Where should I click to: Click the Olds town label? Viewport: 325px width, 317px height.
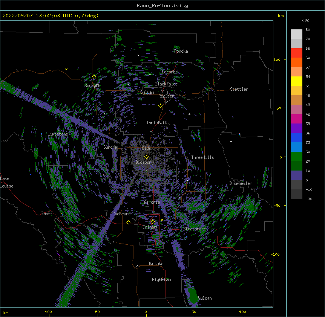click(146, 148)
